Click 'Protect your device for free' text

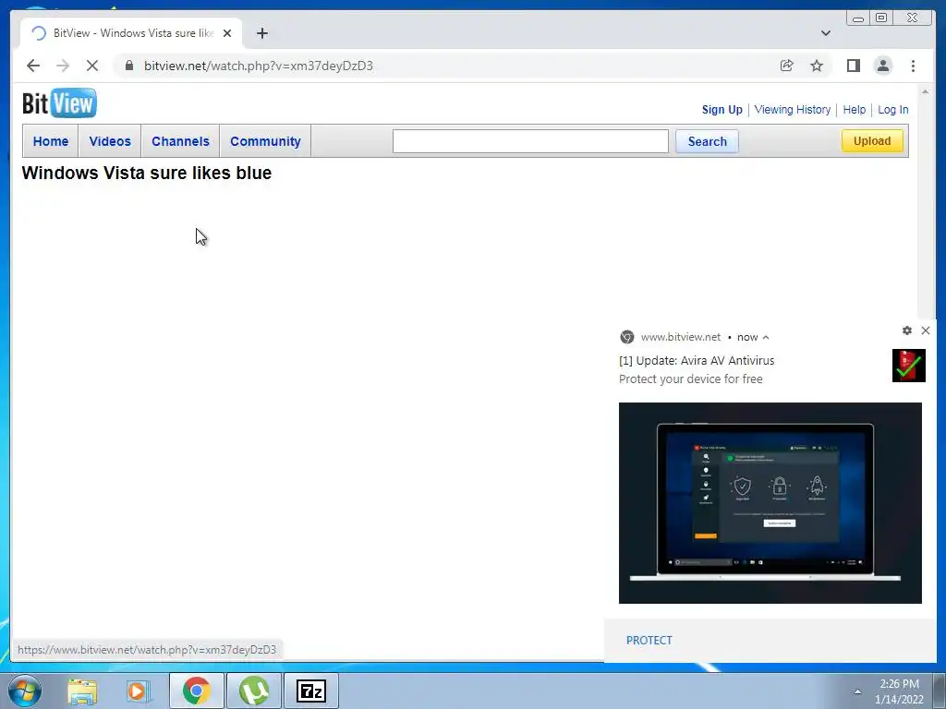[x=691, y=379]
